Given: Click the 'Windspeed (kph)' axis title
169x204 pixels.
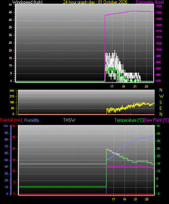Looking at the screenshot, I should pyautogui.click(x=27, y=2).
